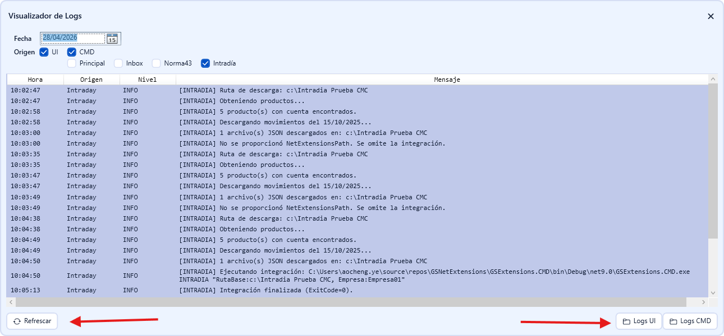
Task: Open the calendar date picker icon
Action: pyautogui.click(x=112, y=39)
